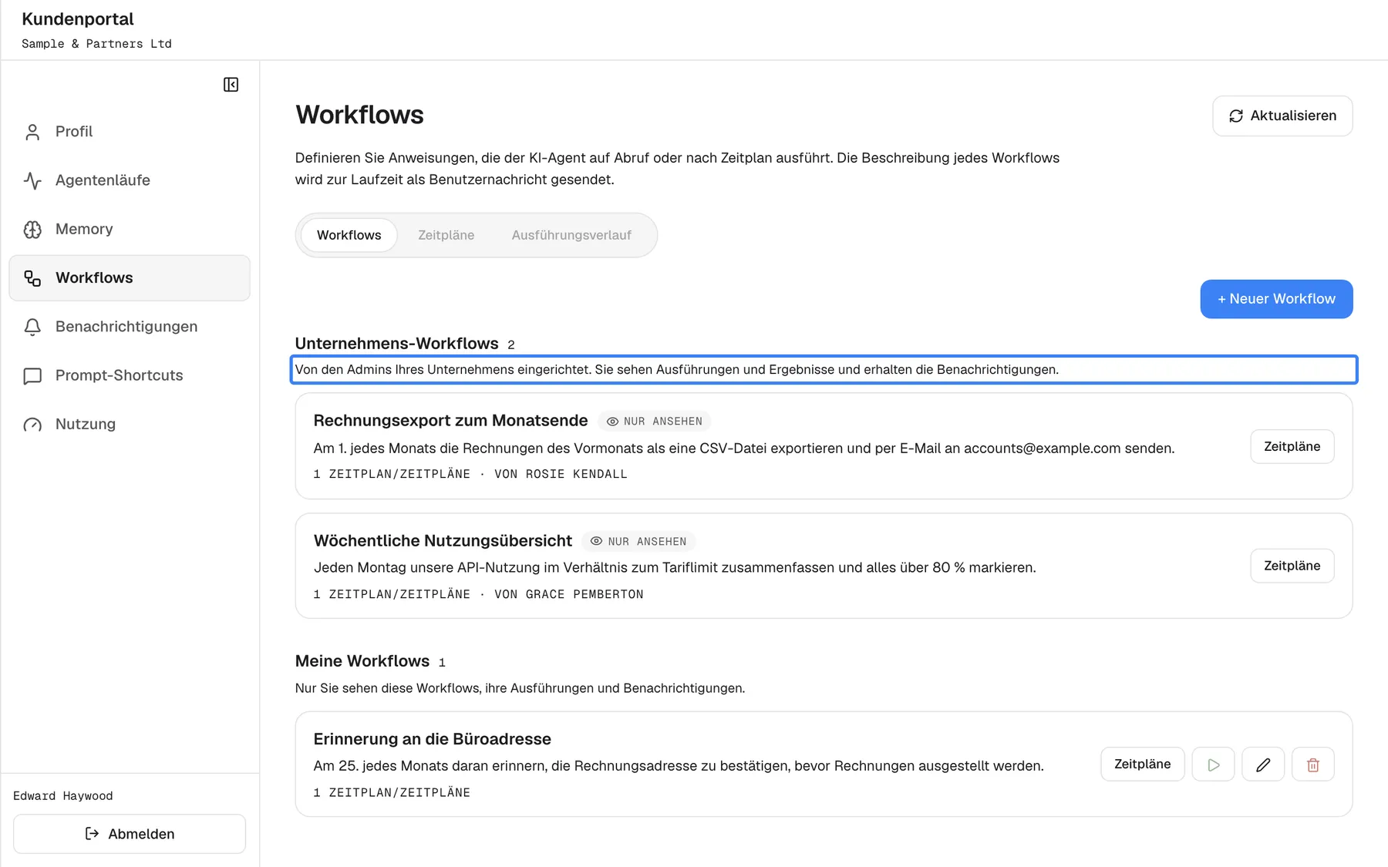The height and width of the screenshot is (867, 1388).
Task: Click the Prompt-Shortcuts chat icon
Action: (x=32, y=376)
